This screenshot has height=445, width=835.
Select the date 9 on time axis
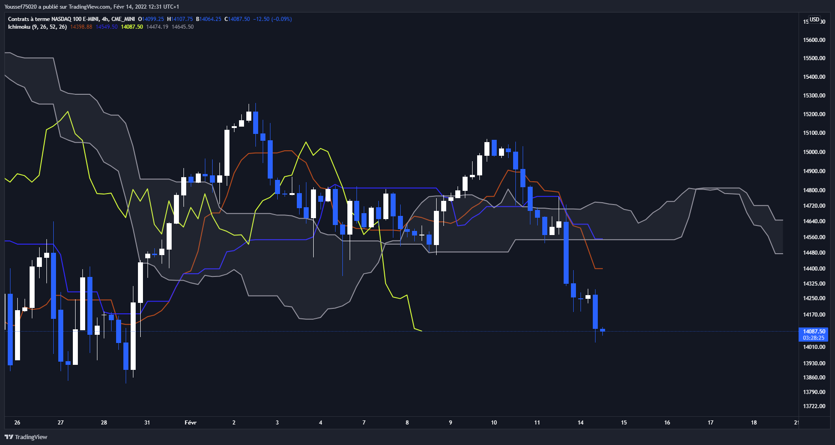tap(450, 423)
